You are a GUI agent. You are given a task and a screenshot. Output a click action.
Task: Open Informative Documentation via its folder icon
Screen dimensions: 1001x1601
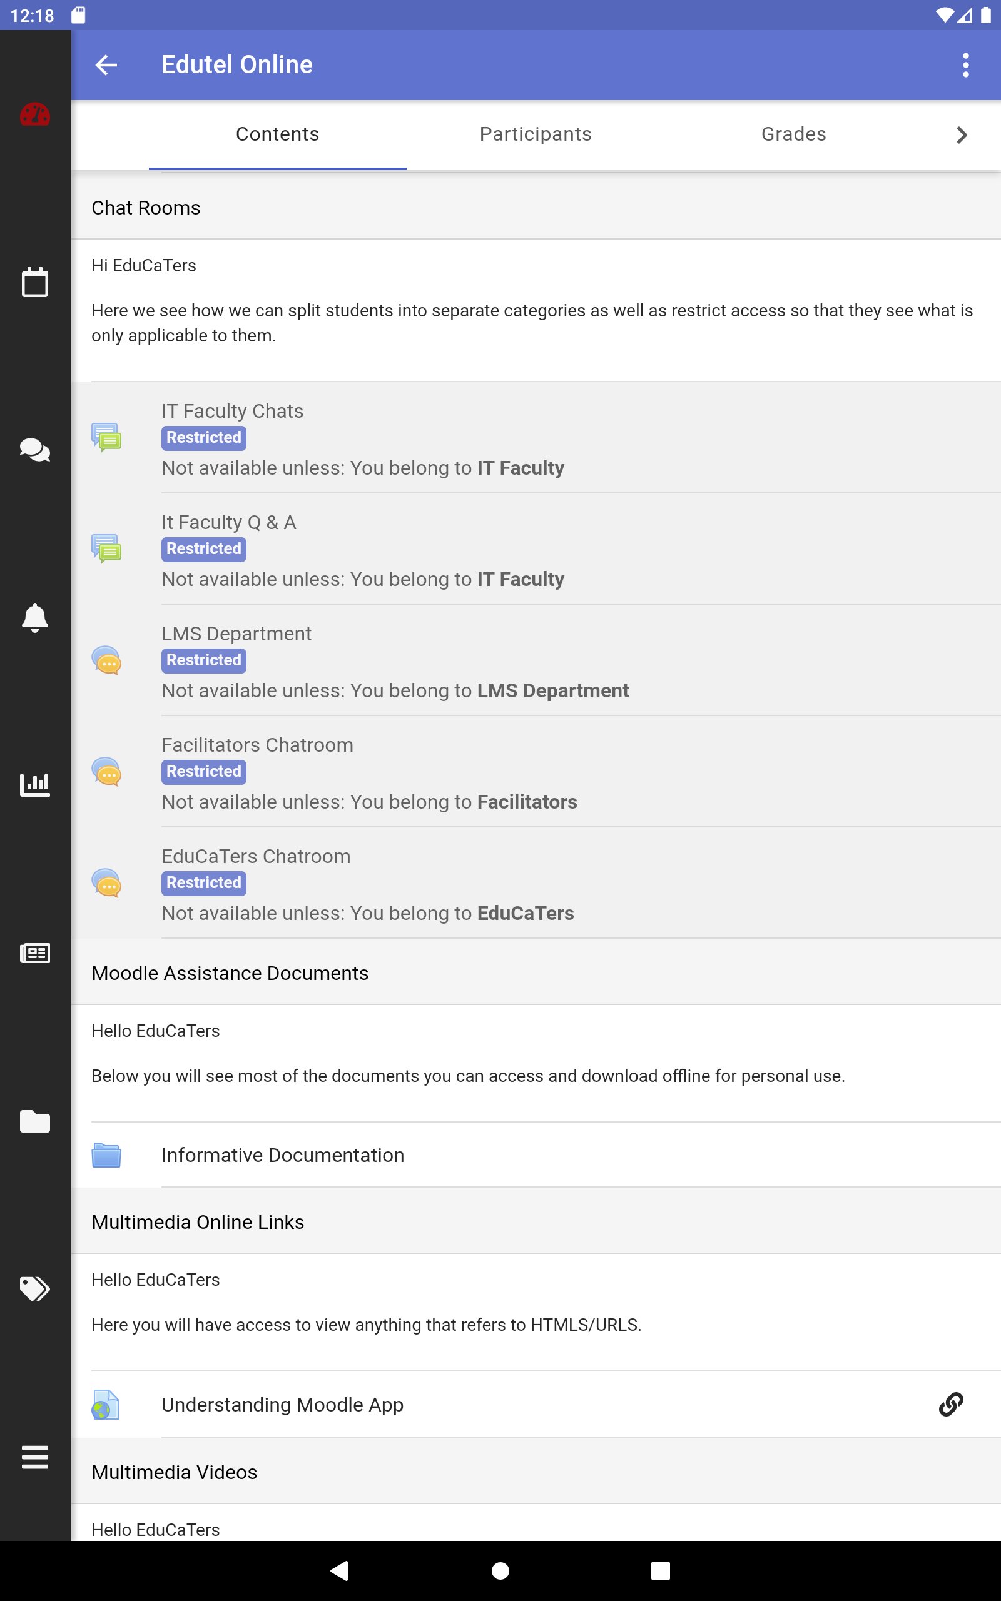tap(106, 1155)
